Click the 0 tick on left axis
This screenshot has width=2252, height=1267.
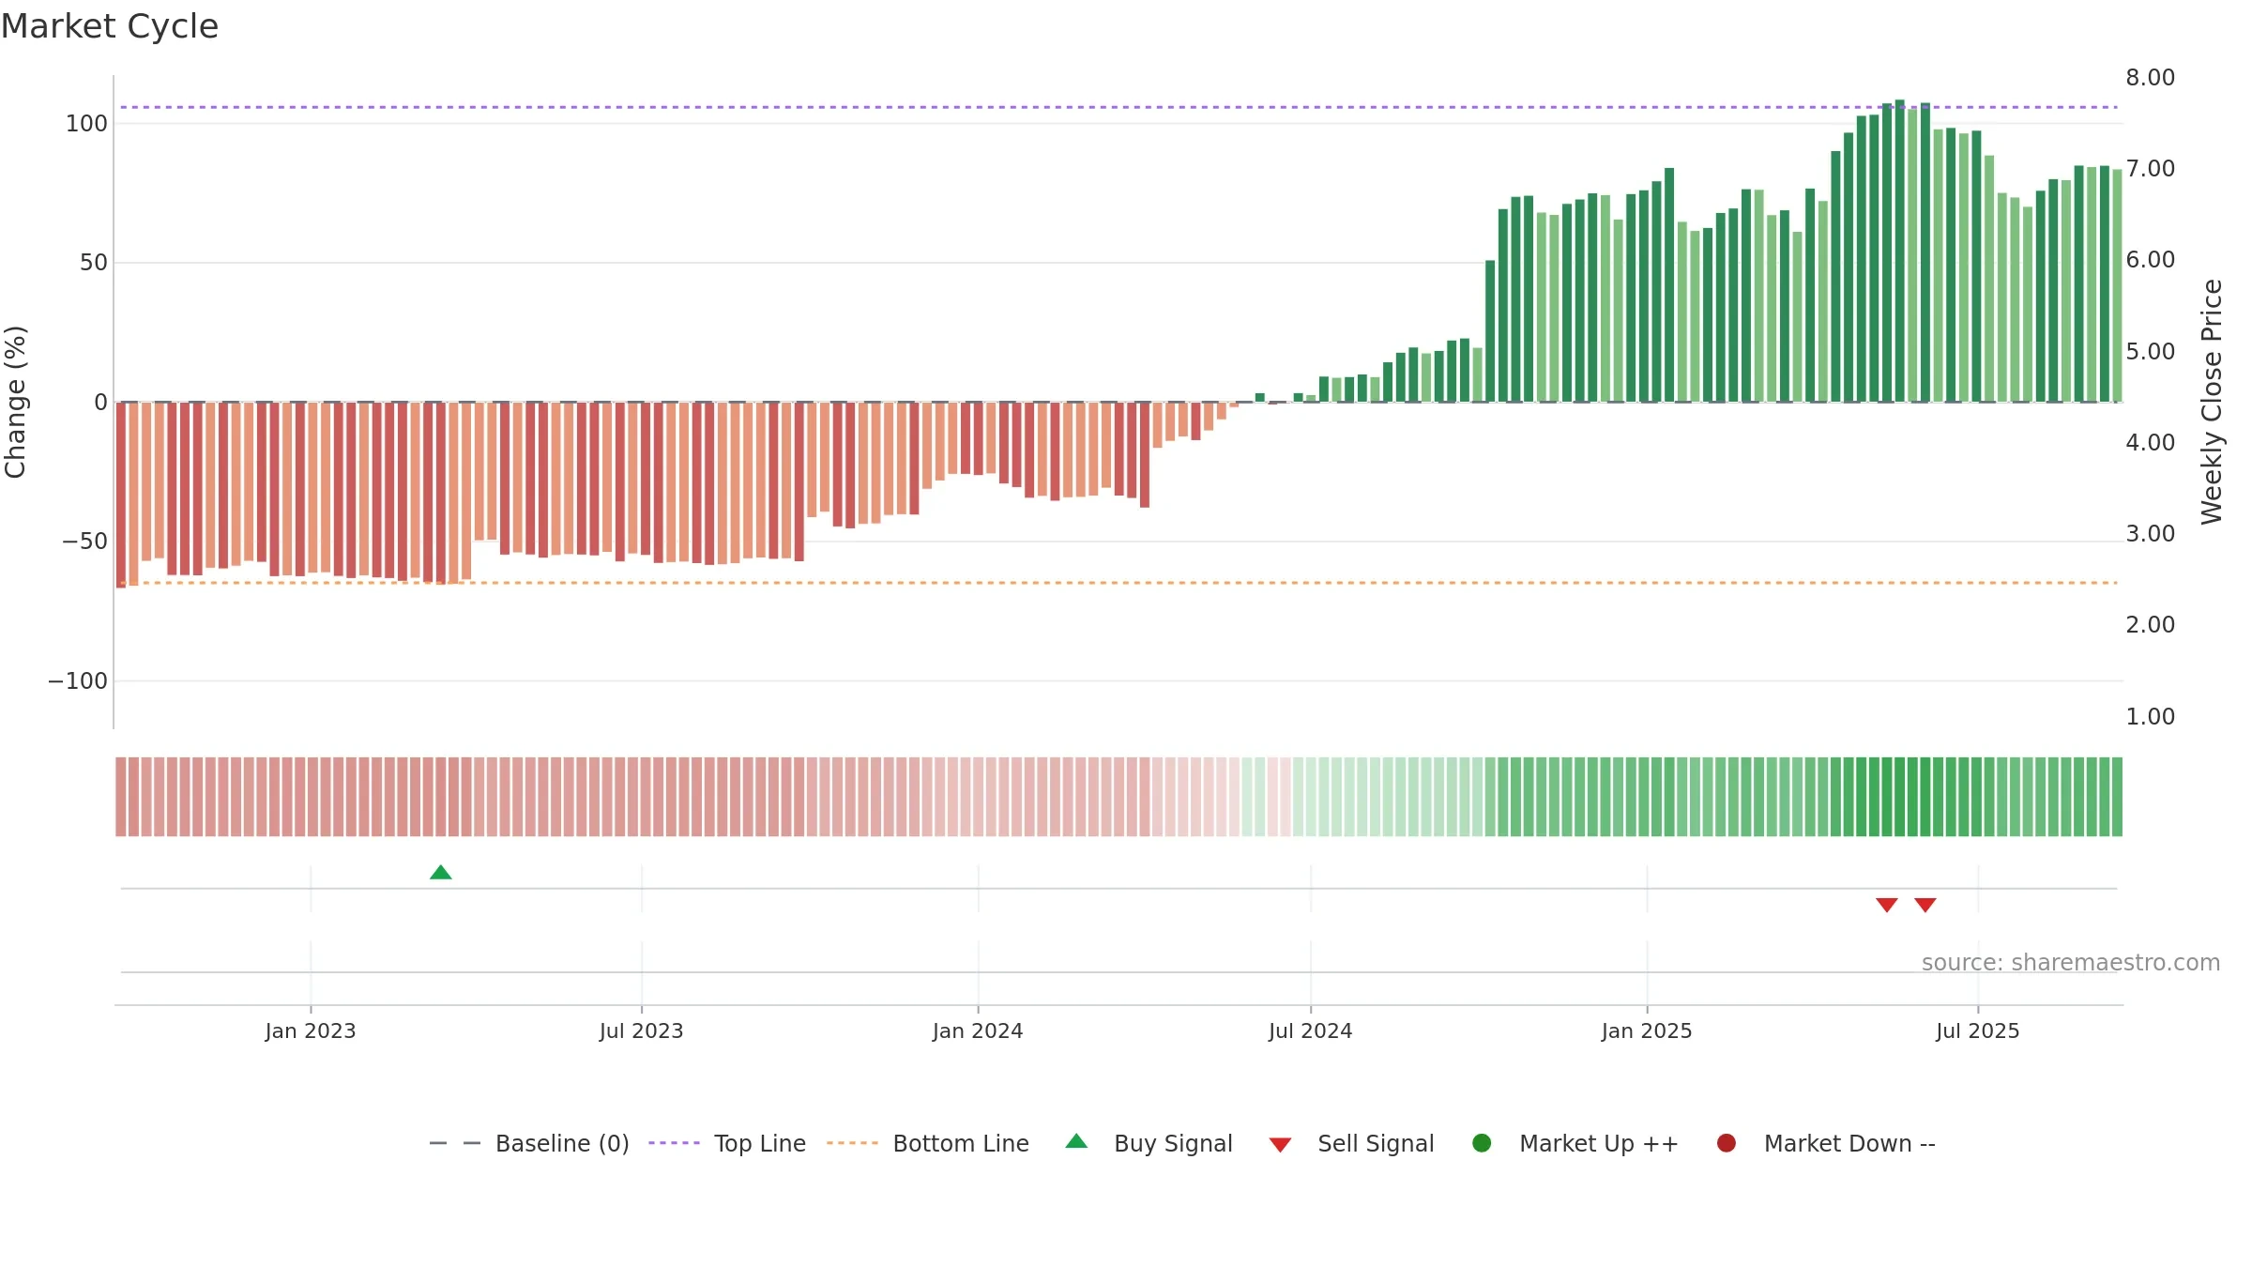pyautogui.click(x=101, y=403)
